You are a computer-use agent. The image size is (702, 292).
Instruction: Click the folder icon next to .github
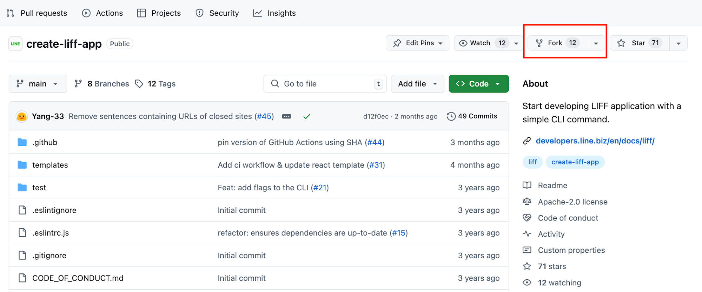(x=22, y=142)
